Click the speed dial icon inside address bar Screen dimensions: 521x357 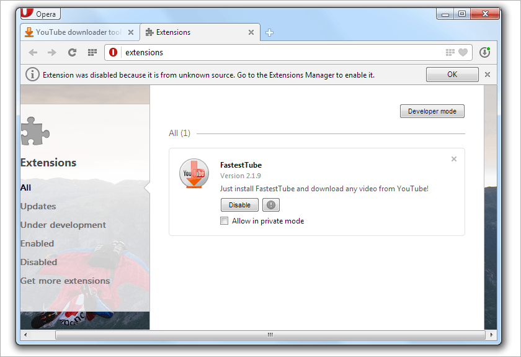pyautogui.click(x=450, y=52)
